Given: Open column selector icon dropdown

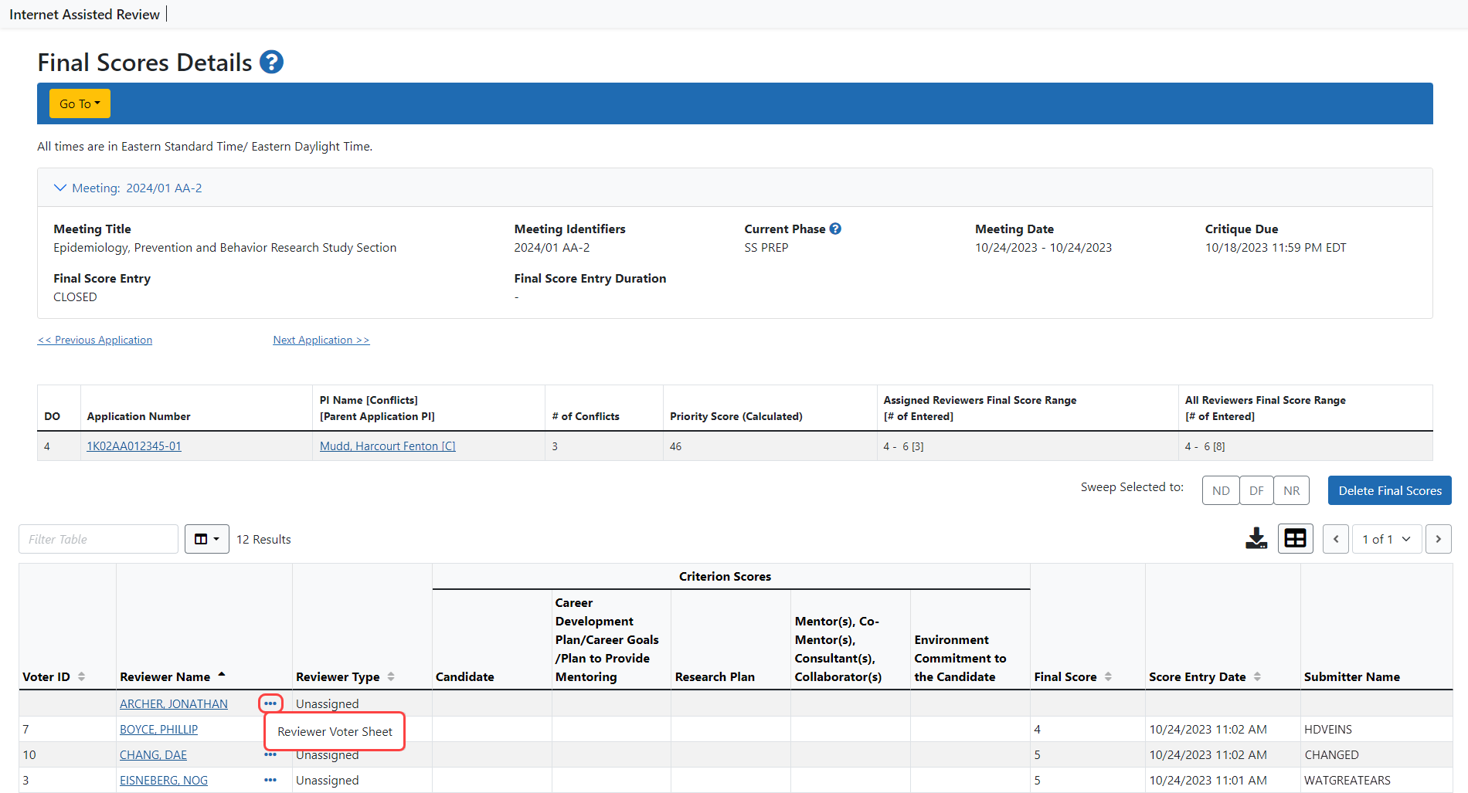Looking at the screenshot, I should pos(207,539).
